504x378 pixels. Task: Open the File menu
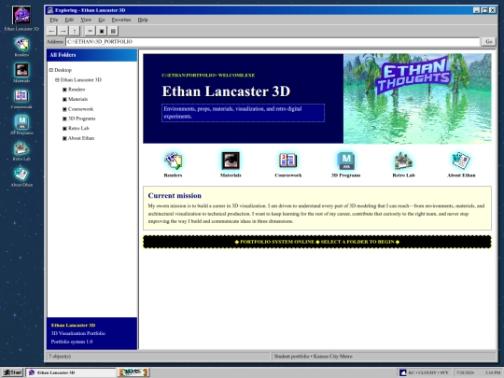click(x=54, y=20)
